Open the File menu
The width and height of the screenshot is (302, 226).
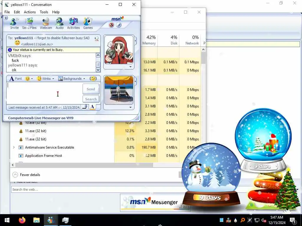[7, 12]
